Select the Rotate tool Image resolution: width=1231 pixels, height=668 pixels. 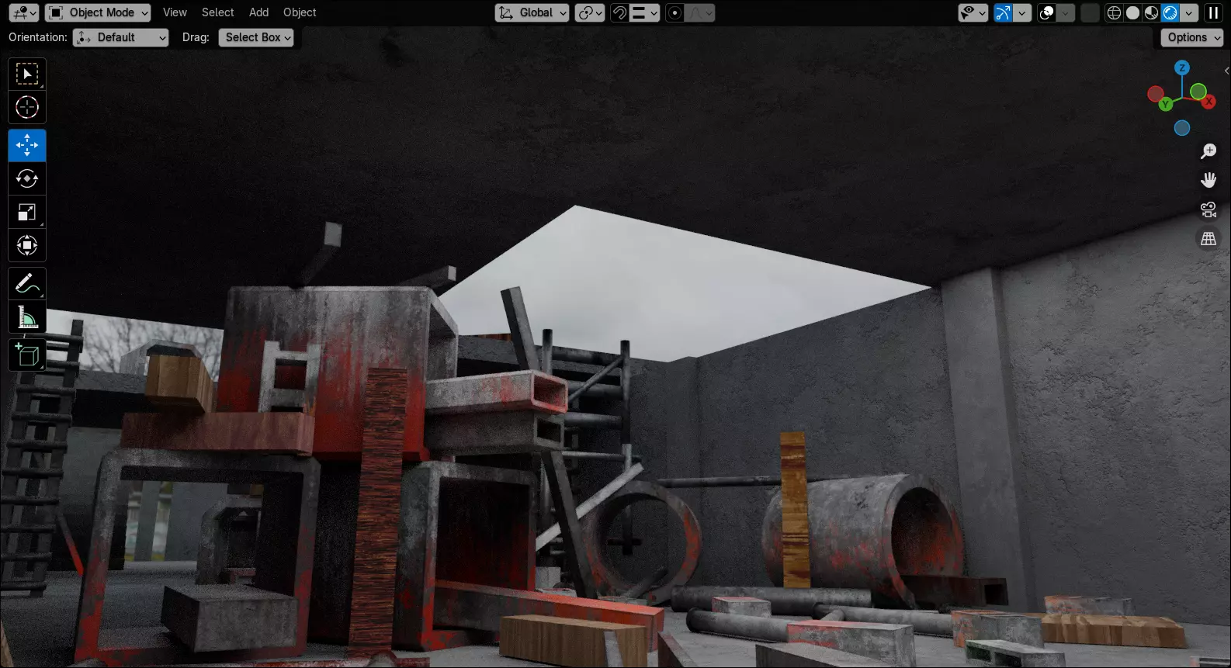point(27,178)
